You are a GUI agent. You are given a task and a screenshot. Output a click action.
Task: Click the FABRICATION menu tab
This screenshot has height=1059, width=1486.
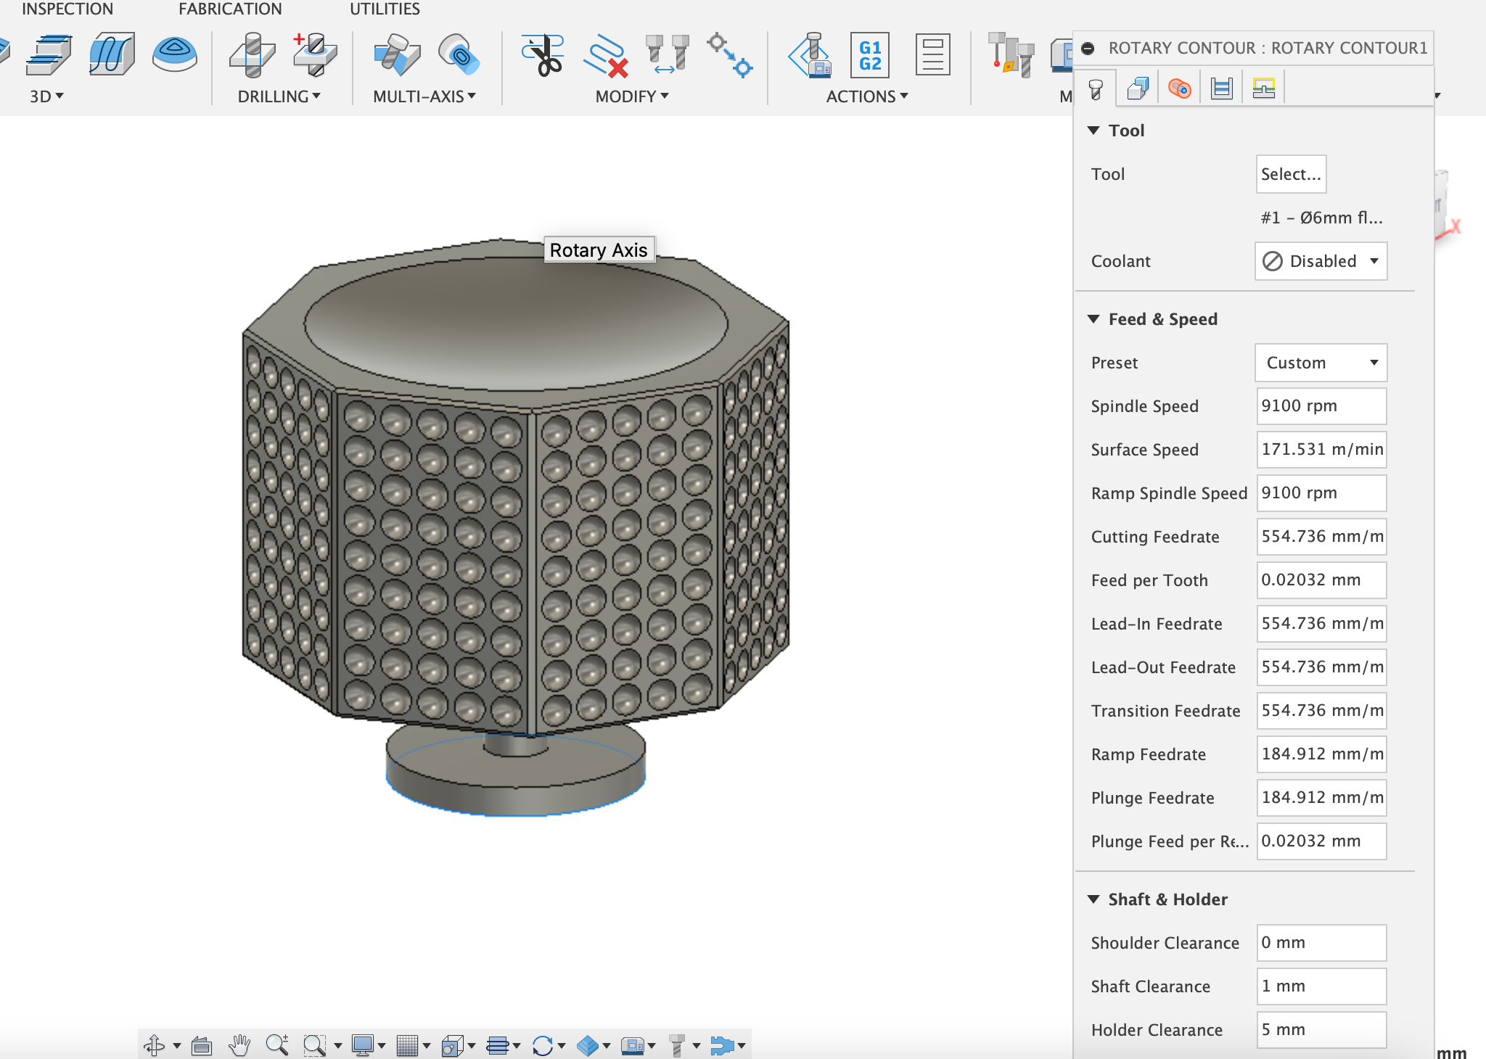229,8
